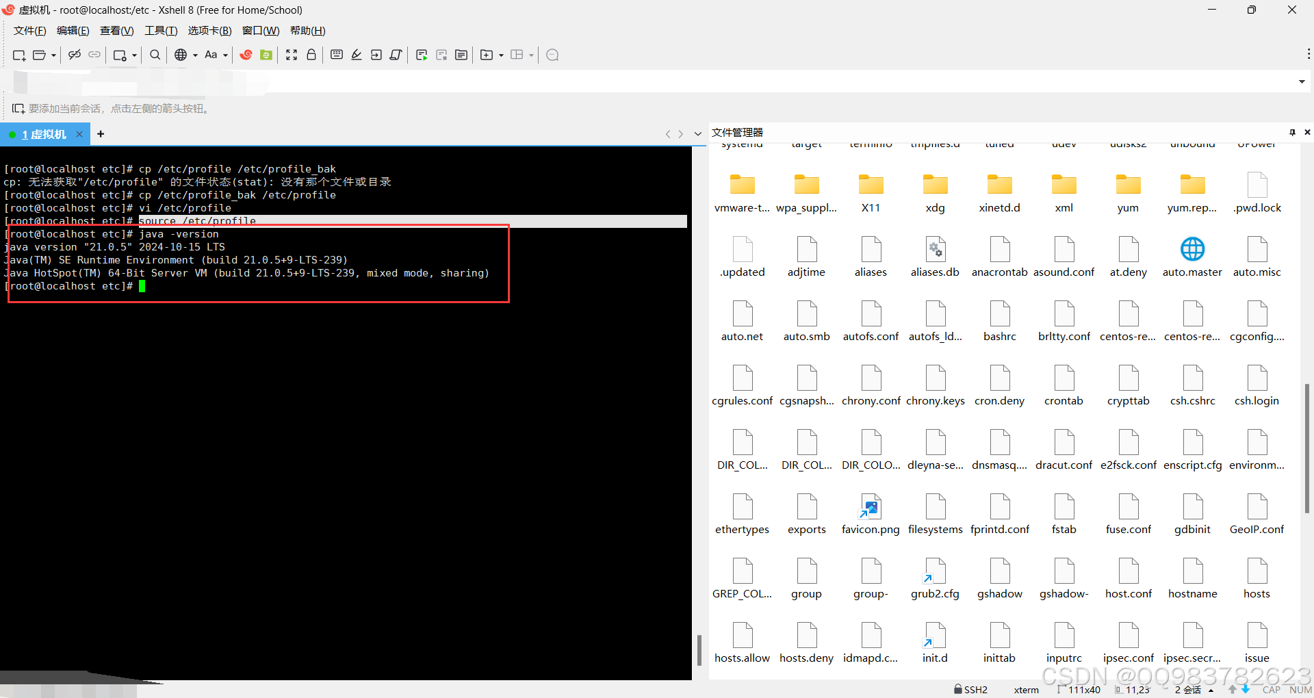Screen dimensions: 1314x698
Task: Select the highlight pen toolbar icon
Action: click(357, 55)
